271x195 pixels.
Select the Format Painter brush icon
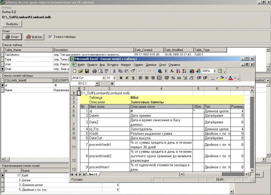pos(133,71)
